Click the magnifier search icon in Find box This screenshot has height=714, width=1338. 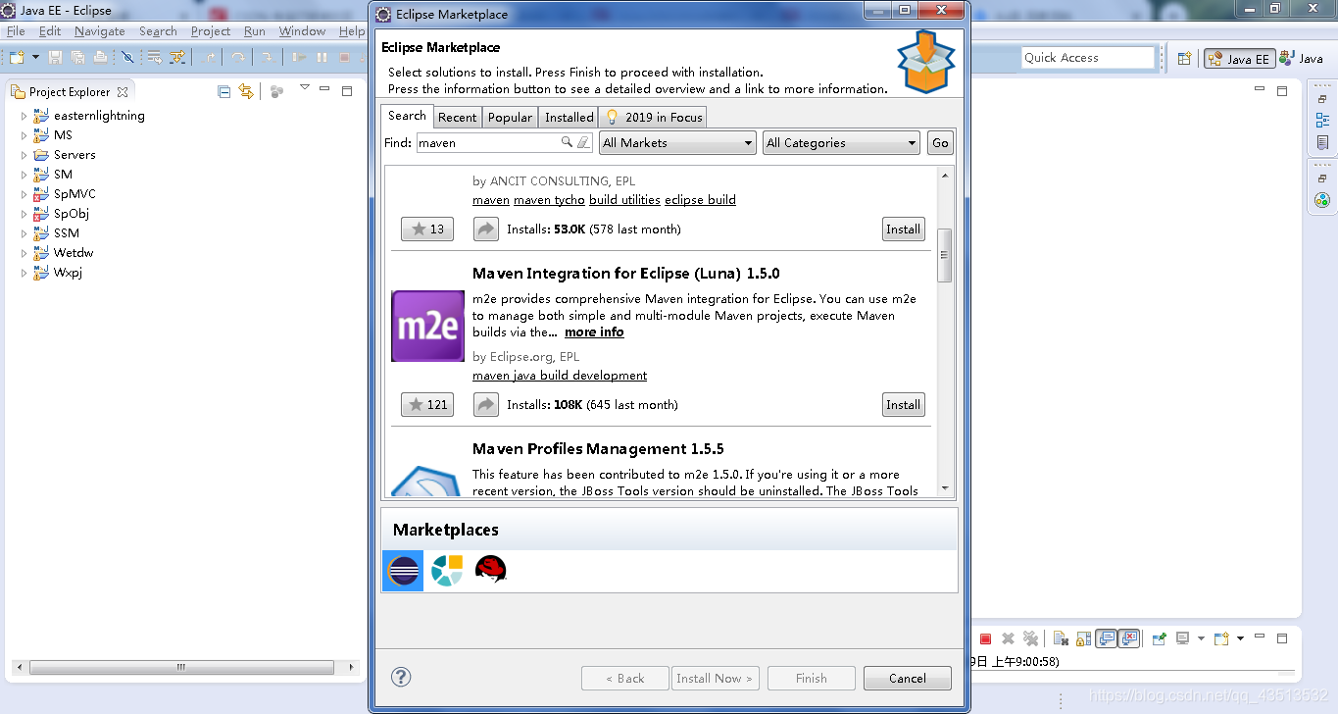coord(567,142)
